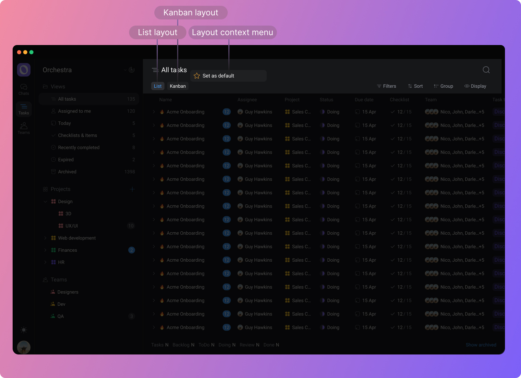Click the Orchestra logo icon

click(x=24, y=70)
